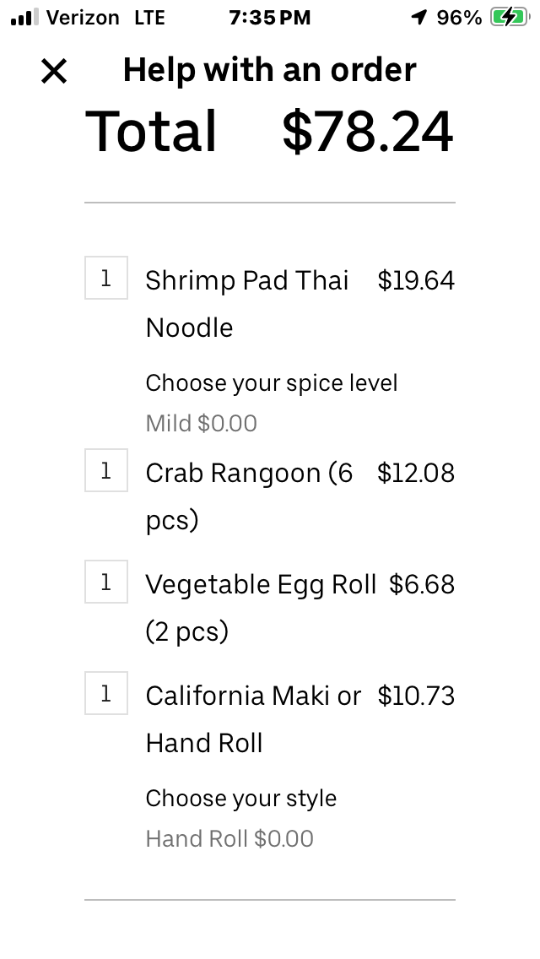Select the Crab Rangoon quantity box
This screenshot has width=540, height=959.
(x=106, y=470)
